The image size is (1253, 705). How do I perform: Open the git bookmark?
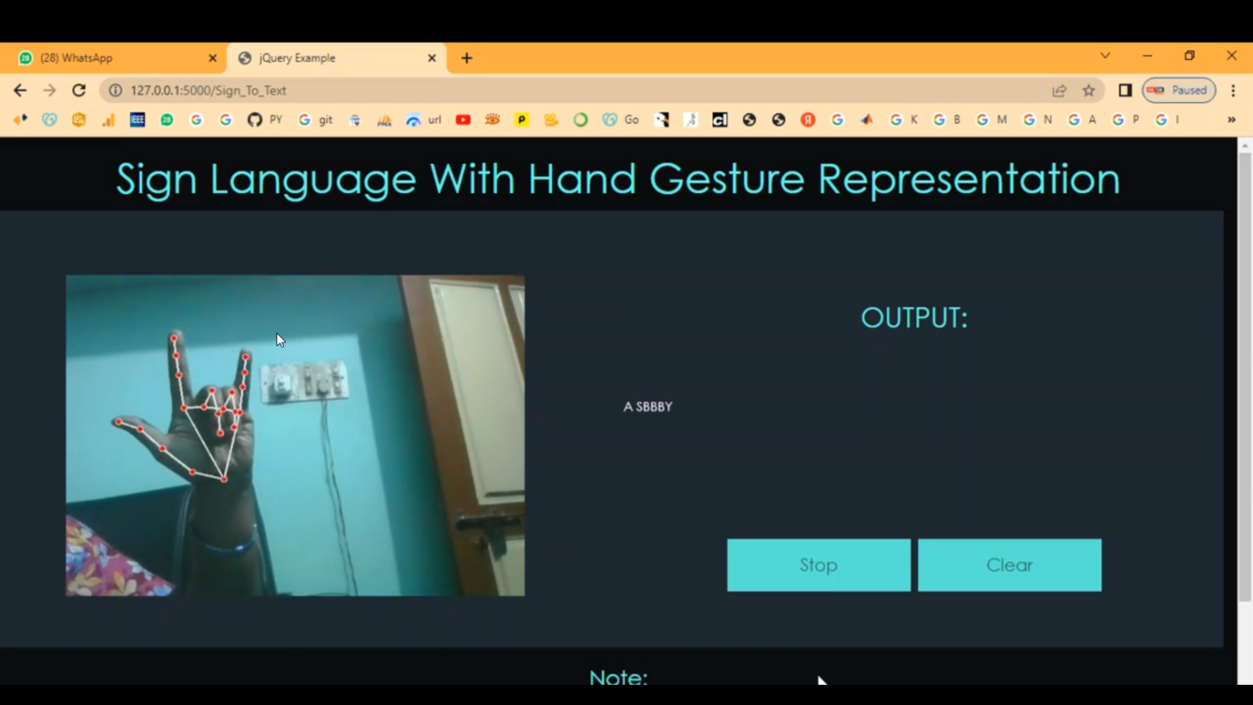(x=315, y=119)
